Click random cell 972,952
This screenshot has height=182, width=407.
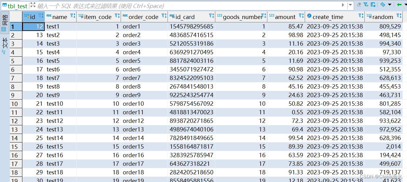click(x=384, y=129)
